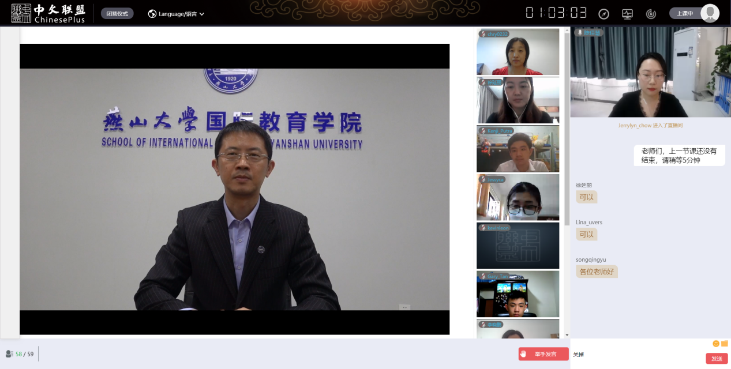Click the participants count icon

(9, 354)
